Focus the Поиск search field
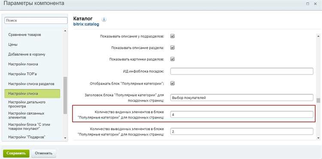 [x=36, y=21]
